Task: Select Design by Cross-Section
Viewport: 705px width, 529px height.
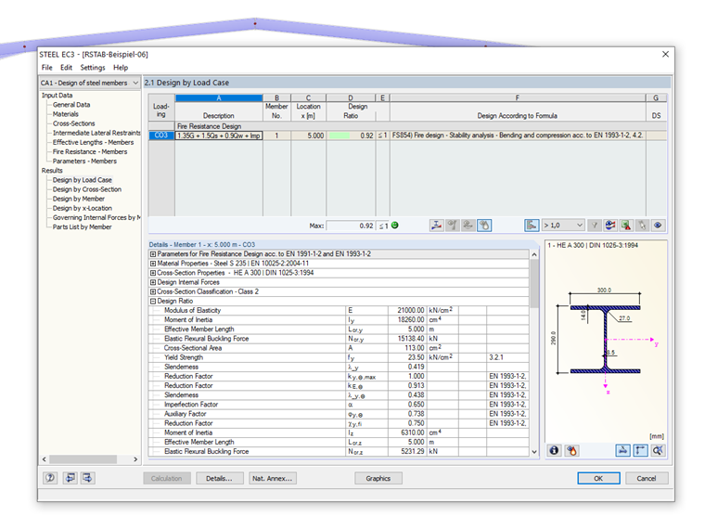Action: 87,190
